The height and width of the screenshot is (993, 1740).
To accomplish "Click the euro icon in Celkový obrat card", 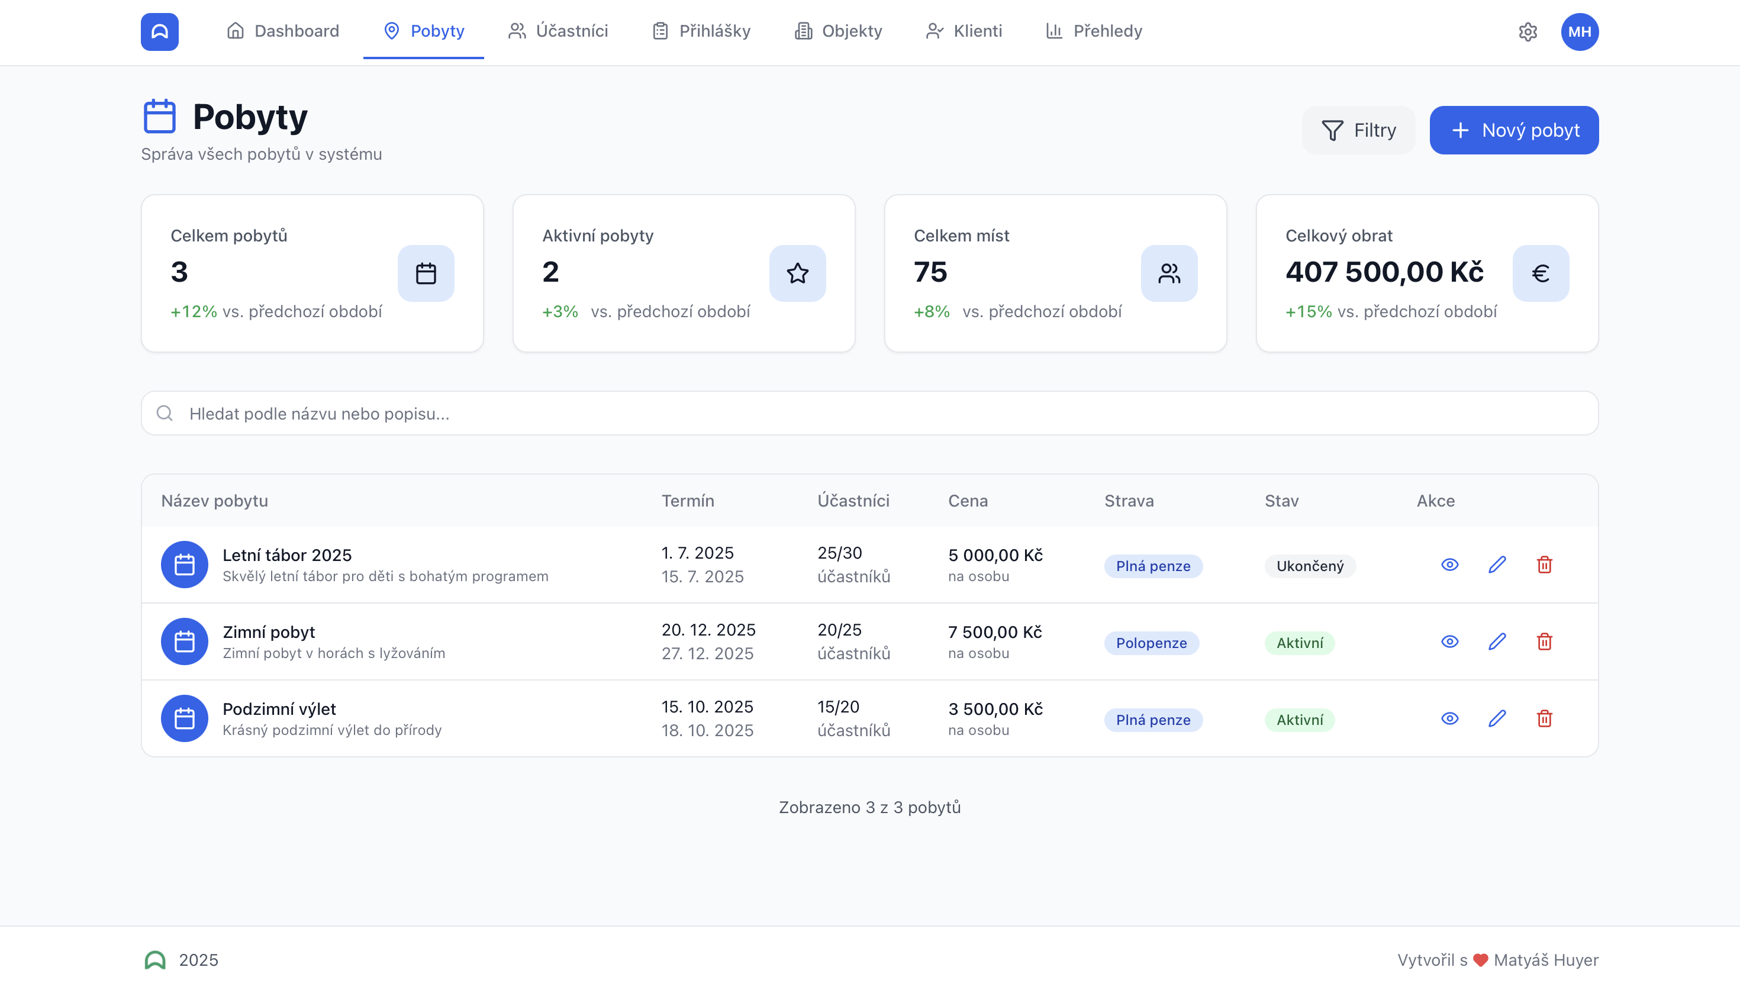I will [x=1540, y=273].
